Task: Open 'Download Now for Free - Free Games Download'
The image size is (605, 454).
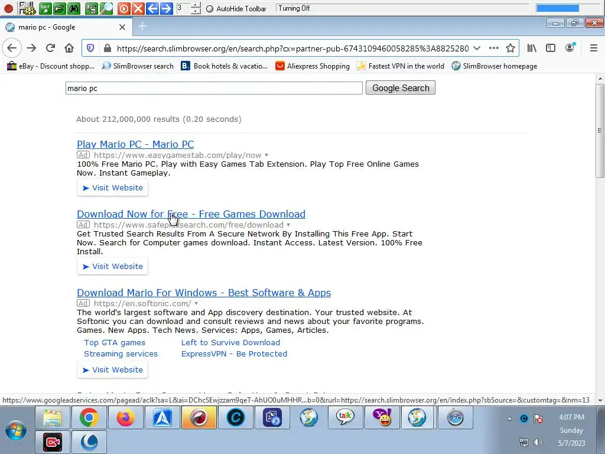Action: click(x=191, y=214)
